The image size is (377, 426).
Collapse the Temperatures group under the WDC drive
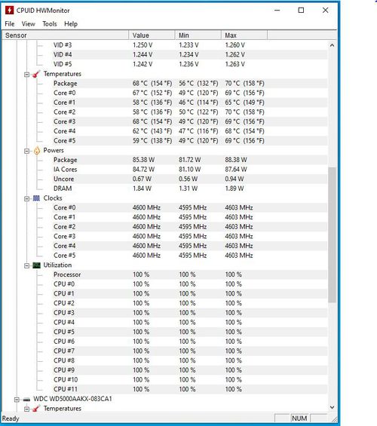tap(26, 409)
